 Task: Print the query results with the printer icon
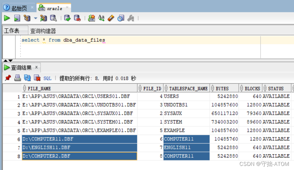[18, 78]
